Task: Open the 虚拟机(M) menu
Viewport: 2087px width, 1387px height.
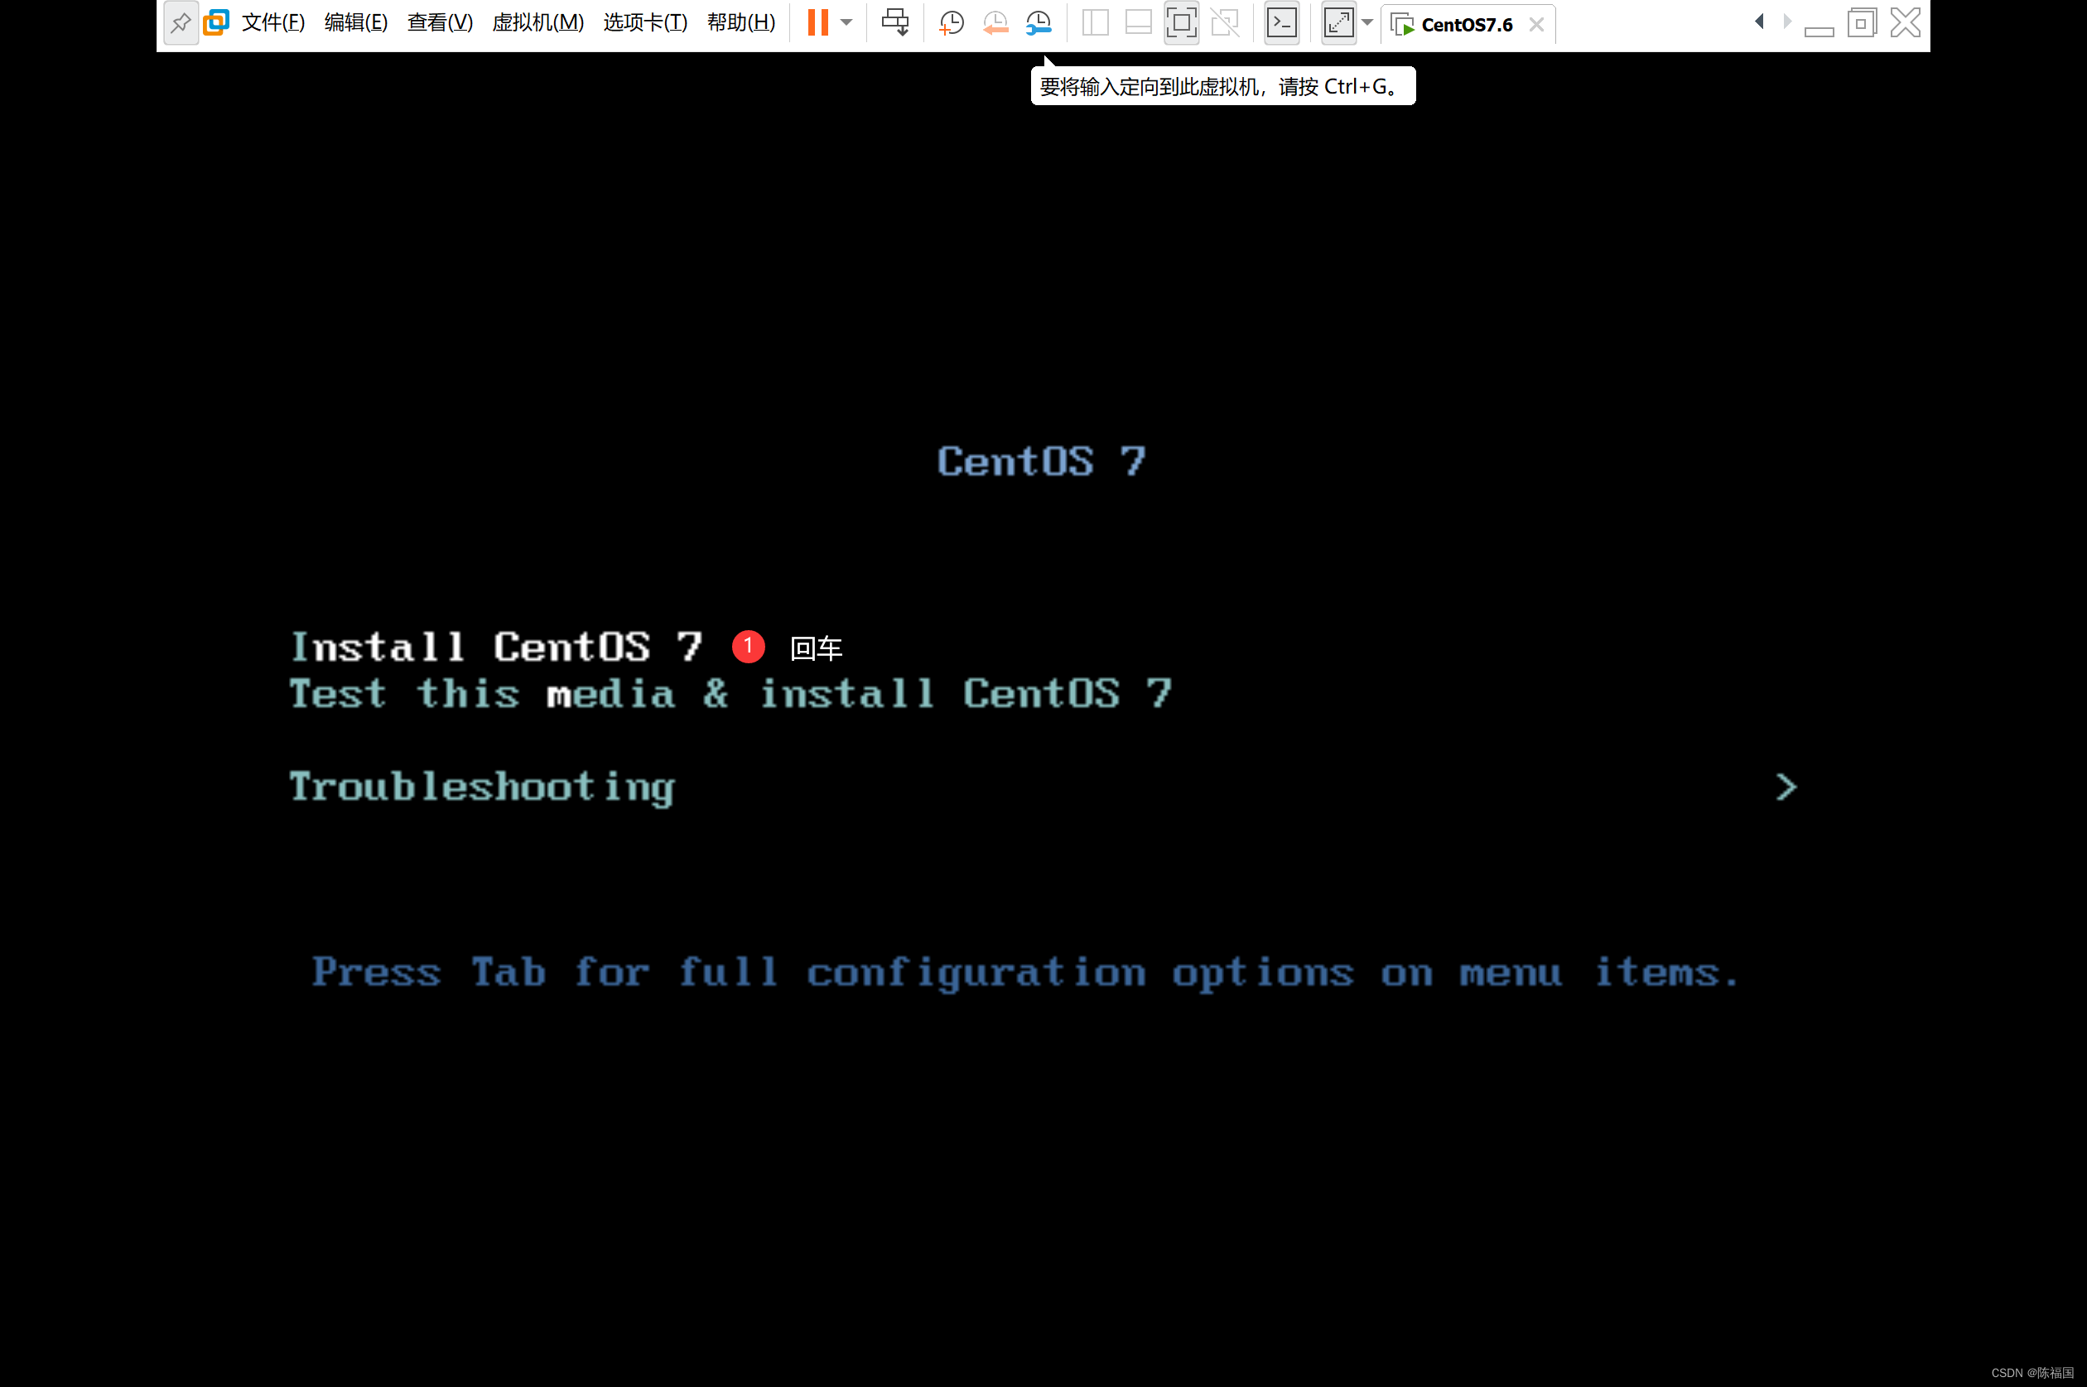Action: coord(537,23)
